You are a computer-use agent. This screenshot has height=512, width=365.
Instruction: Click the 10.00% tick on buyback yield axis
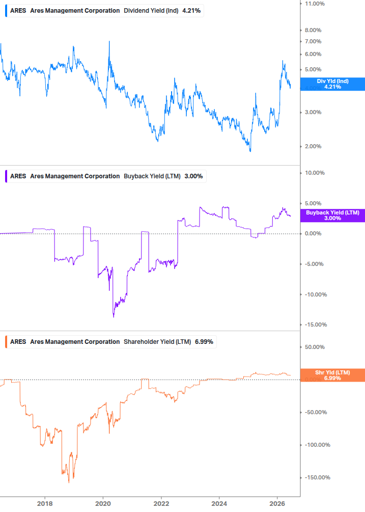[315, 173]
